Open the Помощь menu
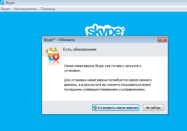This screenshot has height=131, width=187. pos(48,9)
